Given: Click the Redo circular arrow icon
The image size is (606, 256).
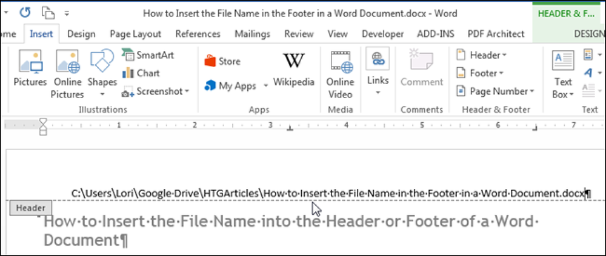Looking at the screenshot, I should pos(25,13).
